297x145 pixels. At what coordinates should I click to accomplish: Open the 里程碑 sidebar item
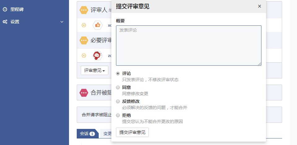click(17, 10)
